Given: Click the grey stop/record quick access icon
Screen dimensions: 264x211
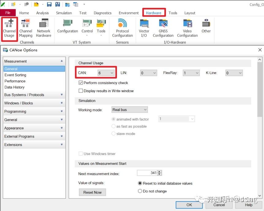Looking at the screenshot, I should click(x=26, y=4).
